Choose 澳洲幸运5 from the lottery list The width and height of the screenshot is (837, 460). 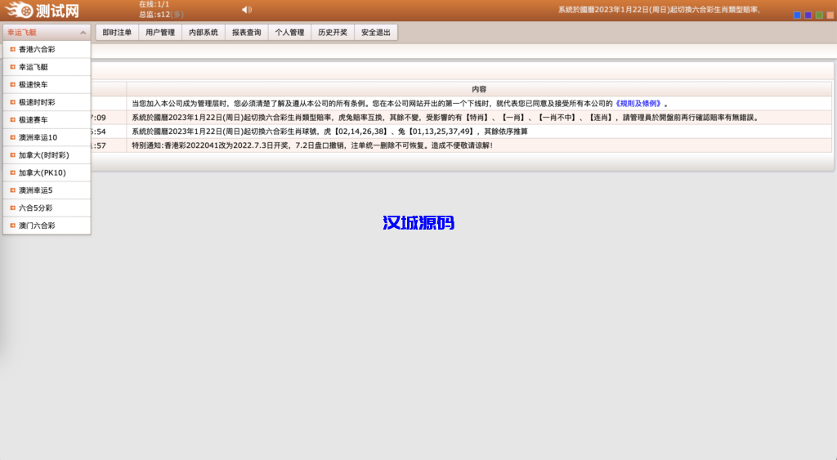pos(47,190)
